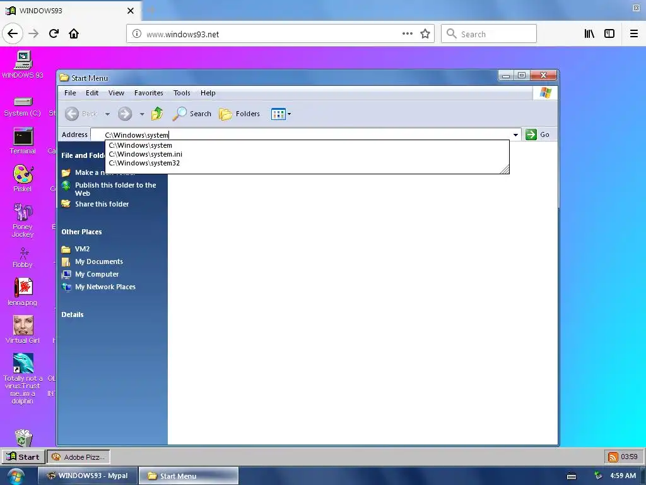
Task: Click the RSS feed tray icon
Action: pos(613,457)
